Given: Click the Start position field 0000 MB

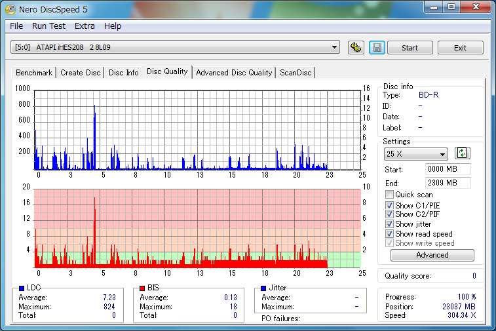Looking at the screenshot, I should tap(448, 169).
